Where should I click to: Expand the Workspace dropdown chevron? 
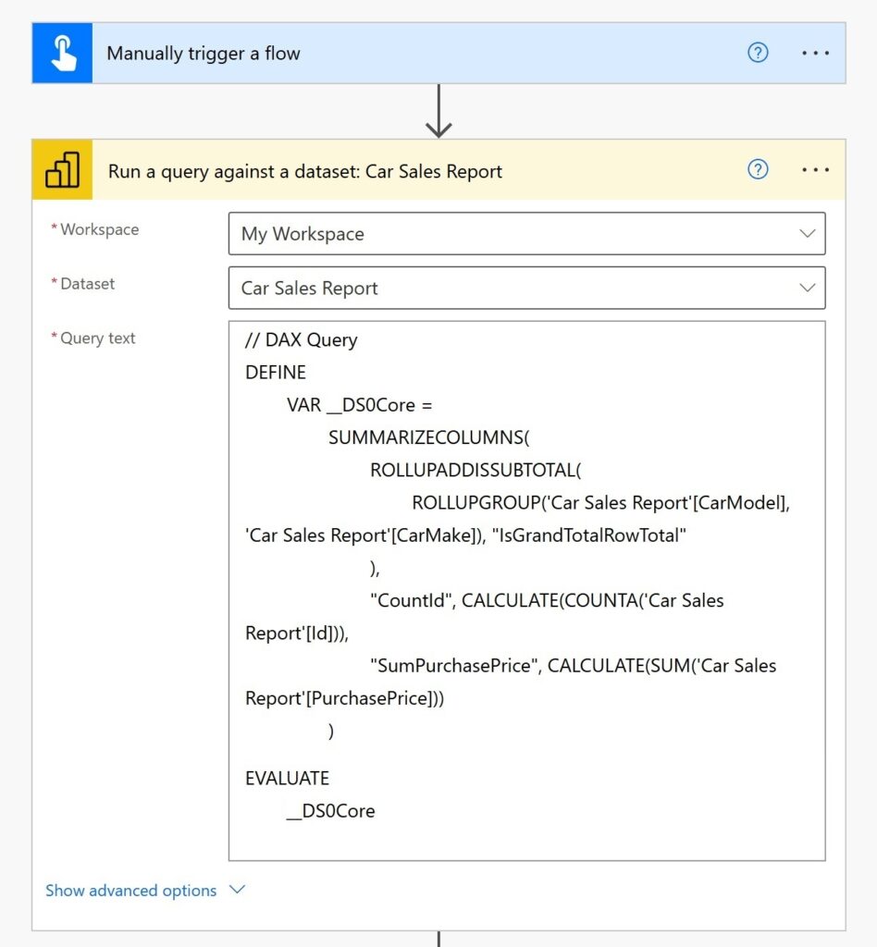[807, 234]
